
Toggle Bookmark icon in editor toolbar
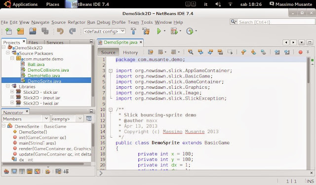pyautogui.click(x=263, y=52)
